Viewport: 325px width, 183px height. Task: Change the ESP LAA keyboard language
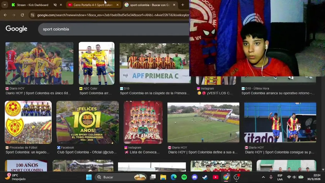(280, 177)
